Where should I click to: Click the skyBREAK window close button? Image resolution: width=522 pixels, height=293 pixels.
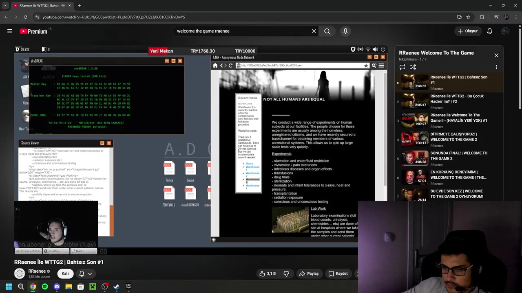(180, 61)
